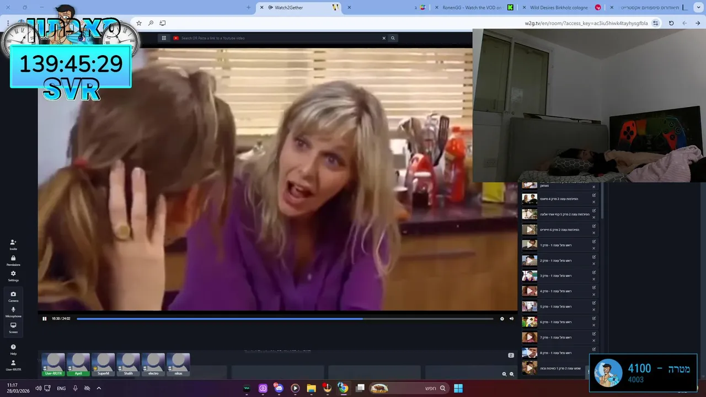Remove playlist item 'הפיג׳מות עונה 2 פרק 5'
This screenshot has width=706, height=397.
click(594, 218)
